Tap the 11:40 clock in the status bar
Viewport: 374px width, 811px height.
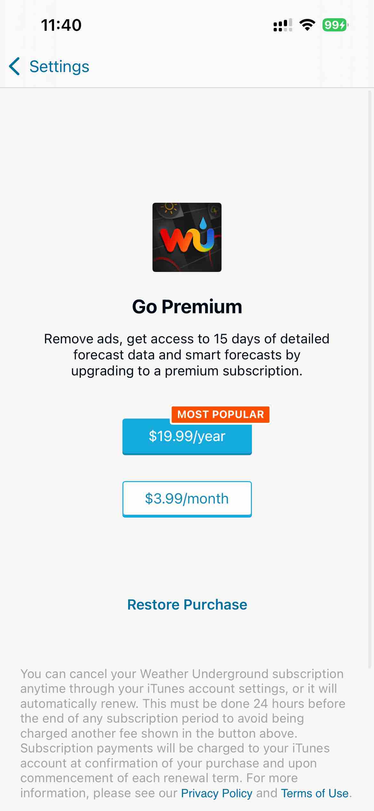tap(61, 25)
